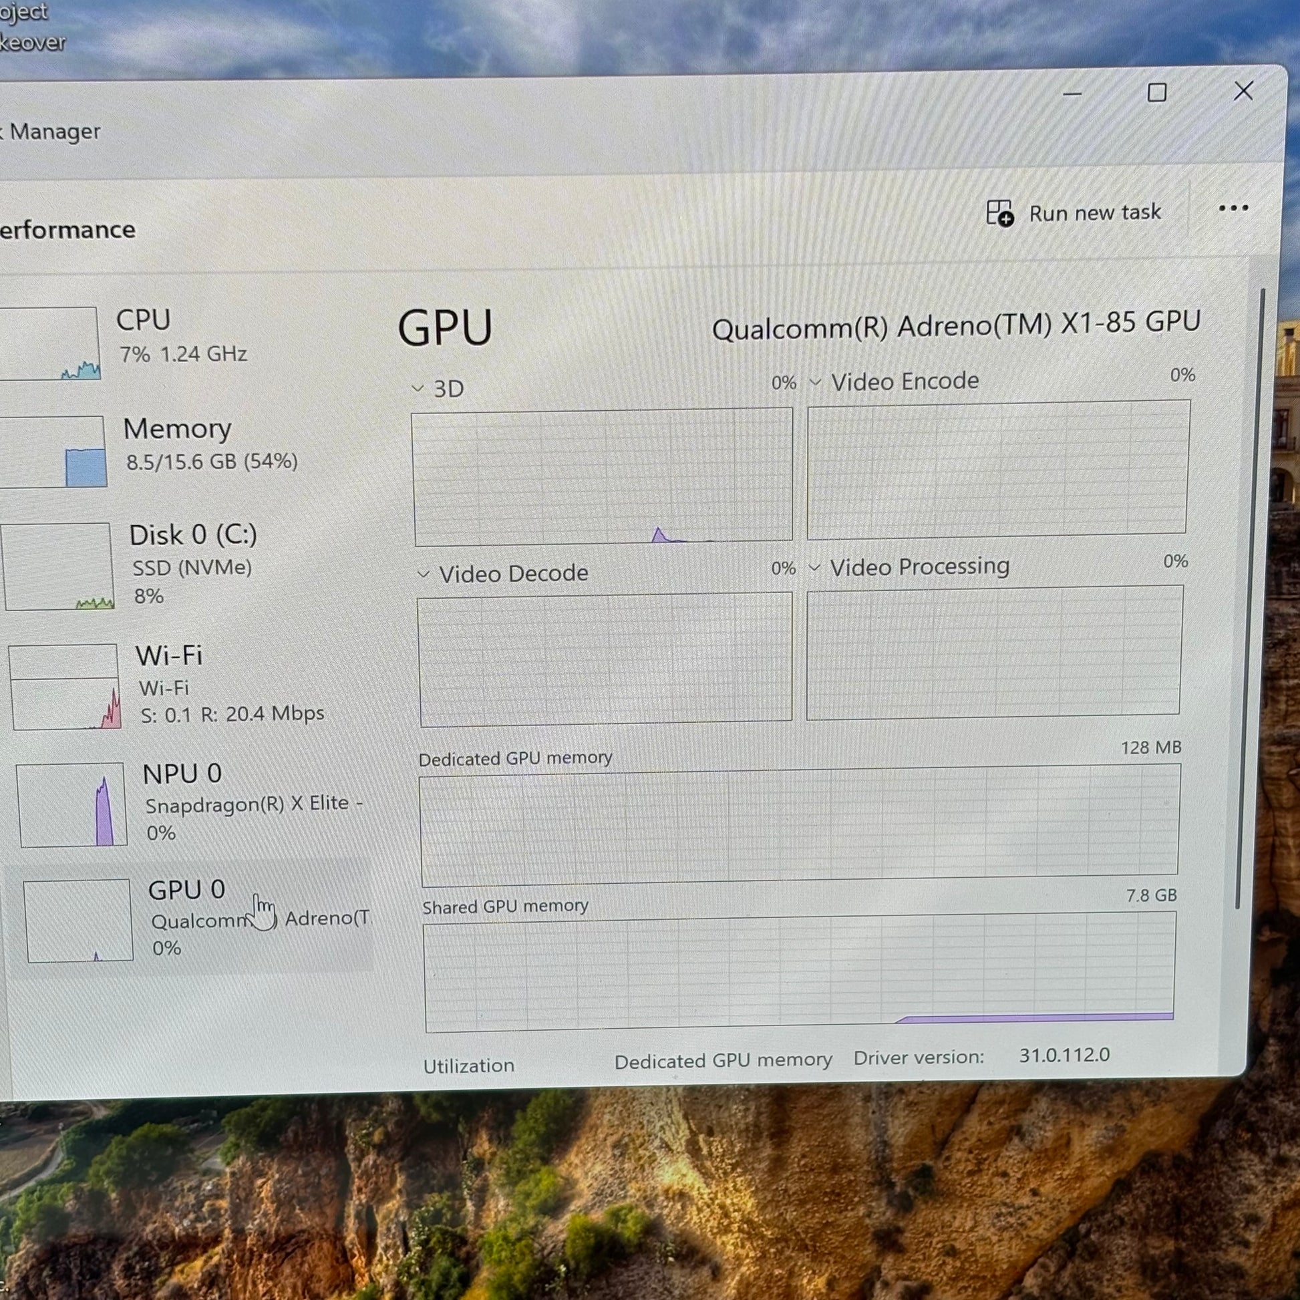Open the three-dot more options menu
The image size is (1300, 1300).
click(1233, 208)
